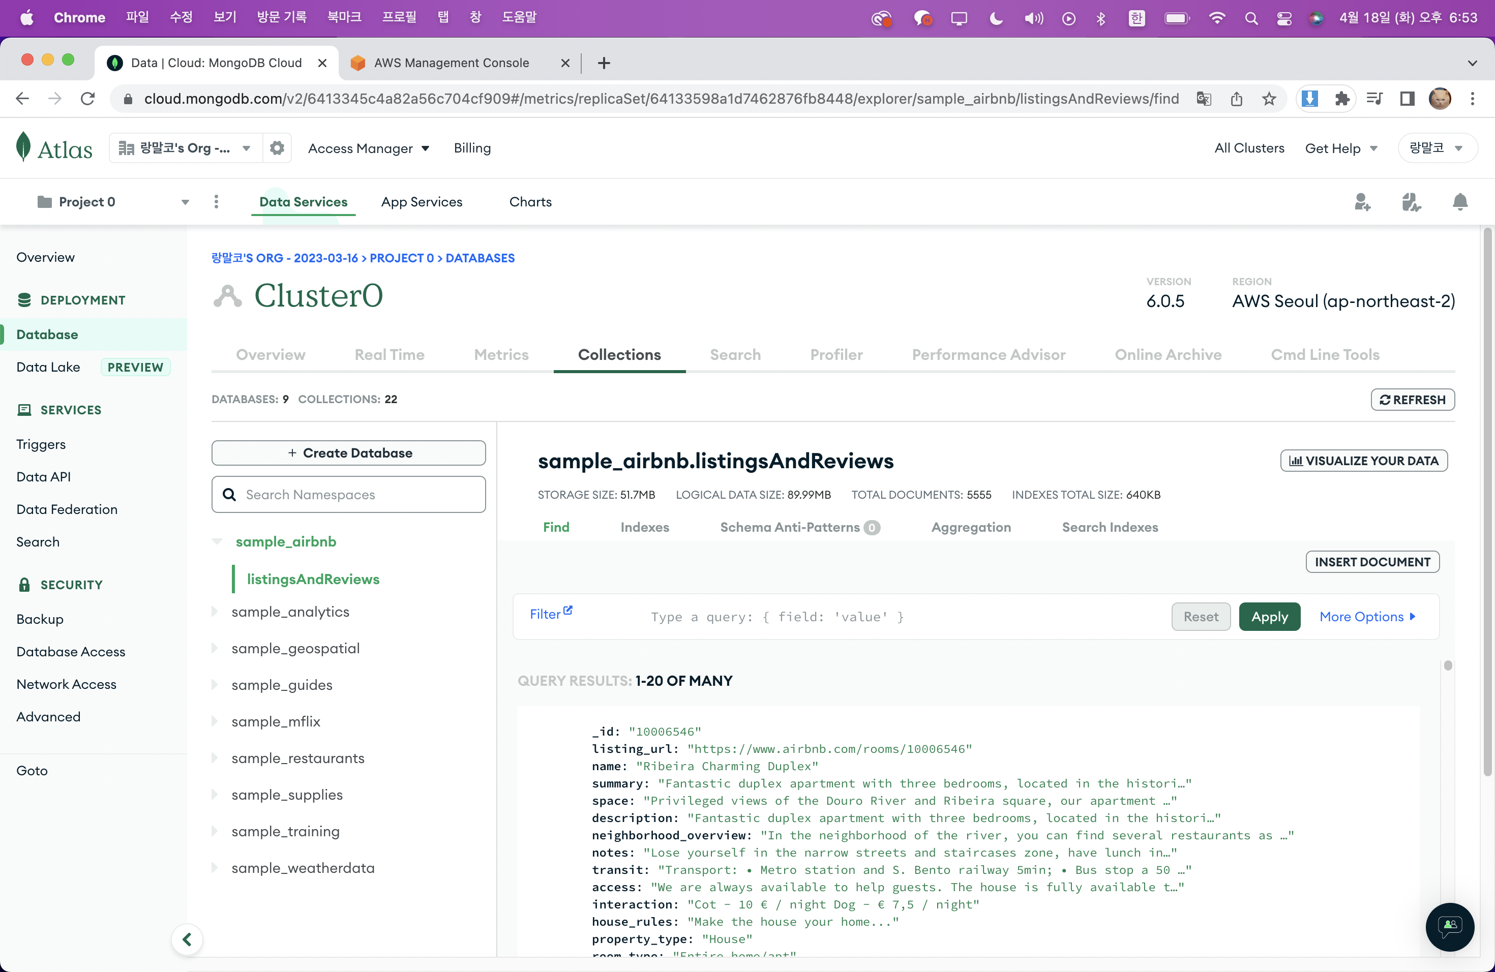Open Chrome profile avatar
The image size is (1495, 972).
(x=1440, y=99)
